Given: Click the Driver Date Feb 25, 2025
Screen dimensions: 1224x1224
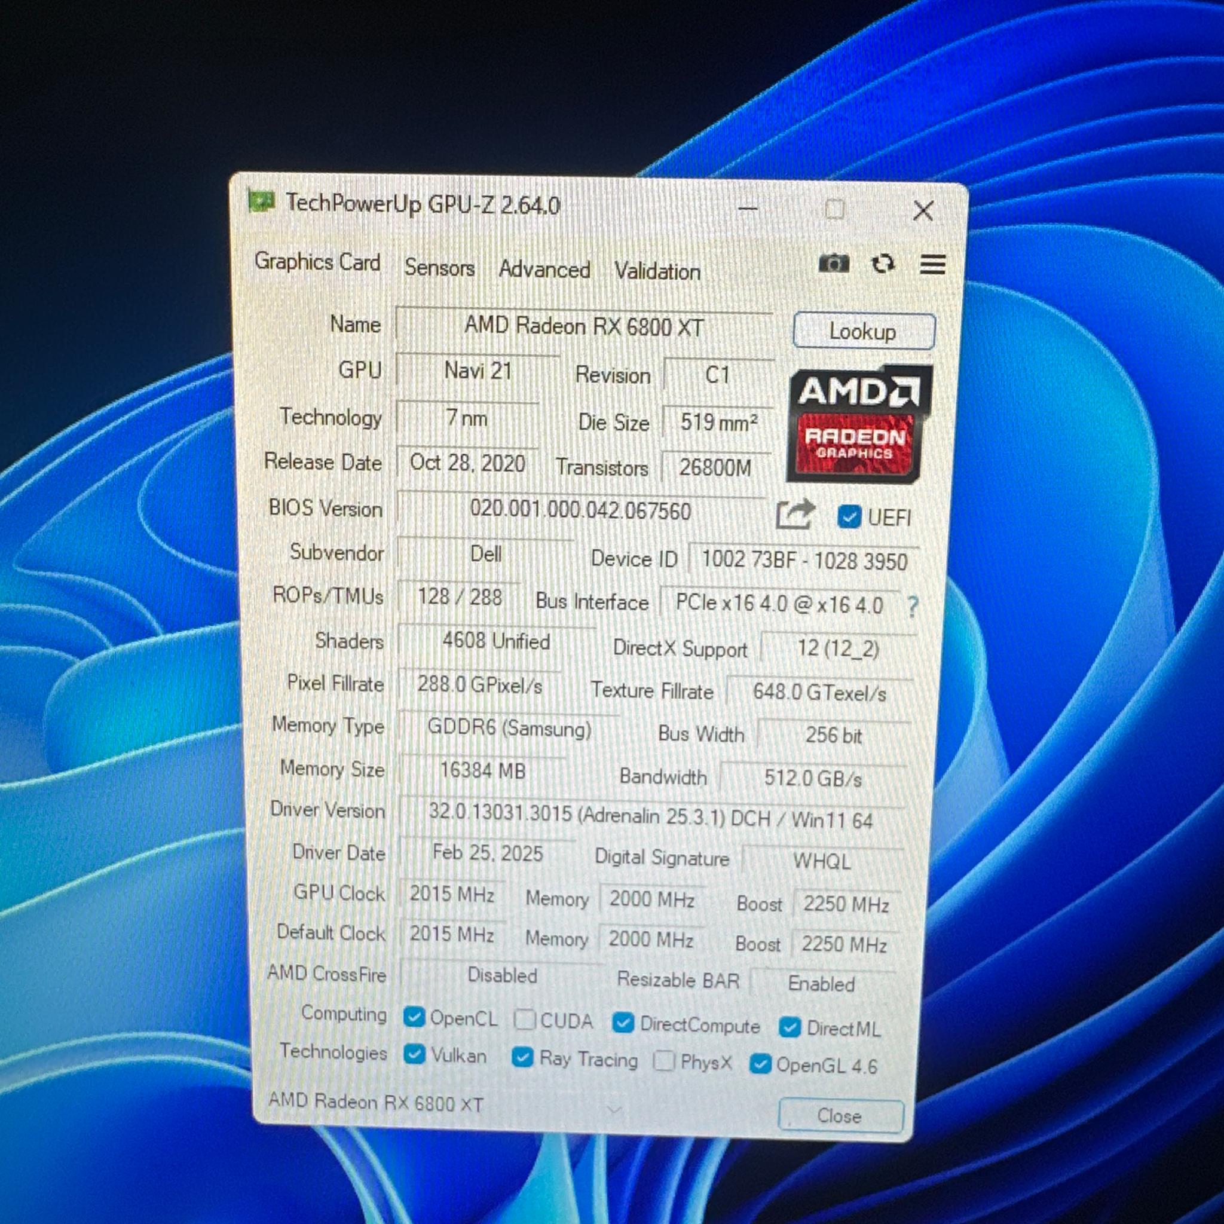Looking at the screenshot, I should pos(488,853).
